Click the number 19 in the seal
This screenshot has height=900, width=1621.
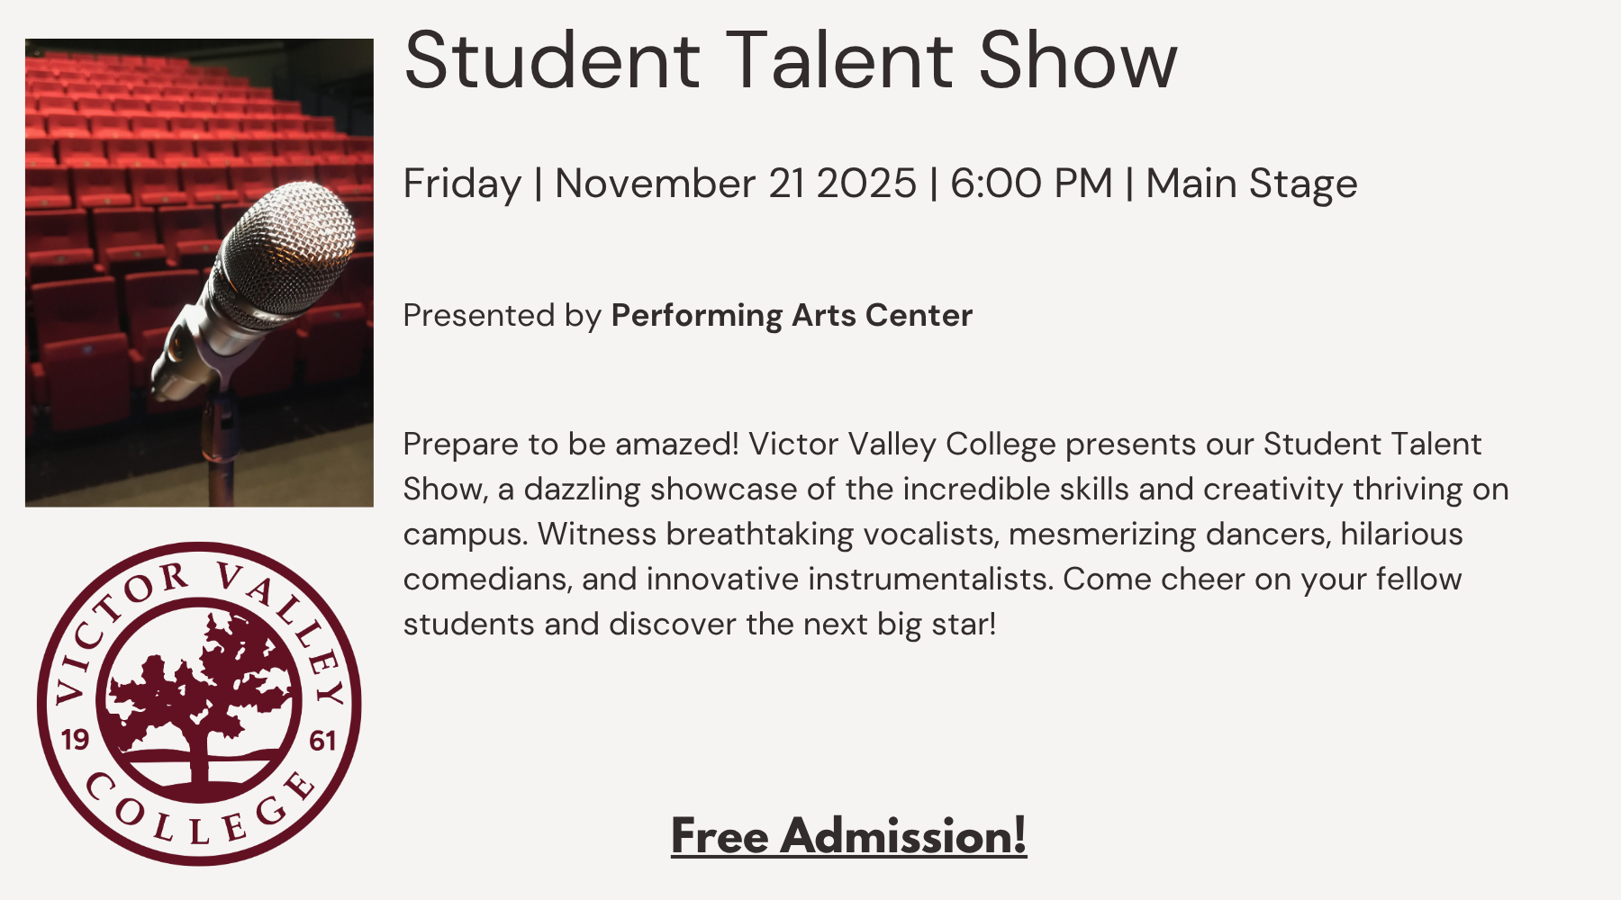pyautogui.click(x=75, y=740)
